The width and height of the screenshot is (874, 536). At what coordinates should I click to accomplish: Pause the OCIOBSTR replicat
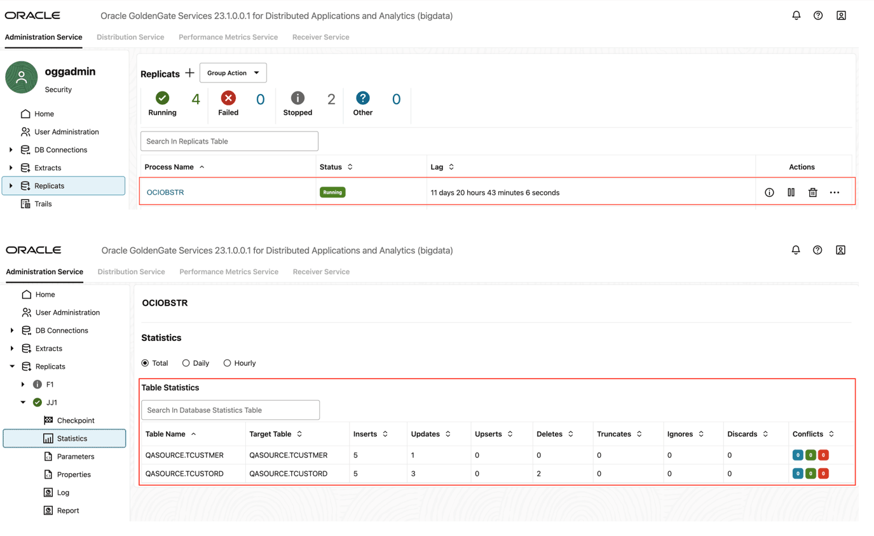click(x=791, y=192)
